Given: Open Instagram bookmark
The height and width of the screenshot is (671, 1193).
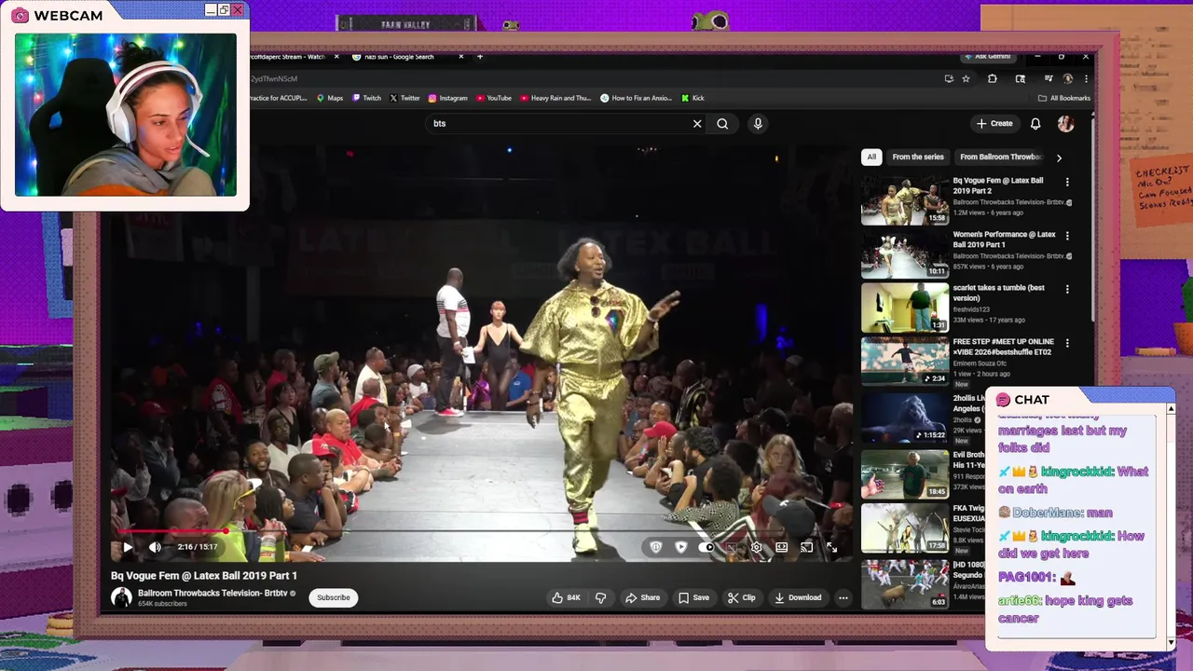Looking at the screenshot, I should pyautogui.click(x=447, y=98).
